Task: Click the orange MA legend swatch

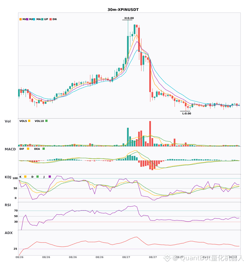Action: pos(21,19)
